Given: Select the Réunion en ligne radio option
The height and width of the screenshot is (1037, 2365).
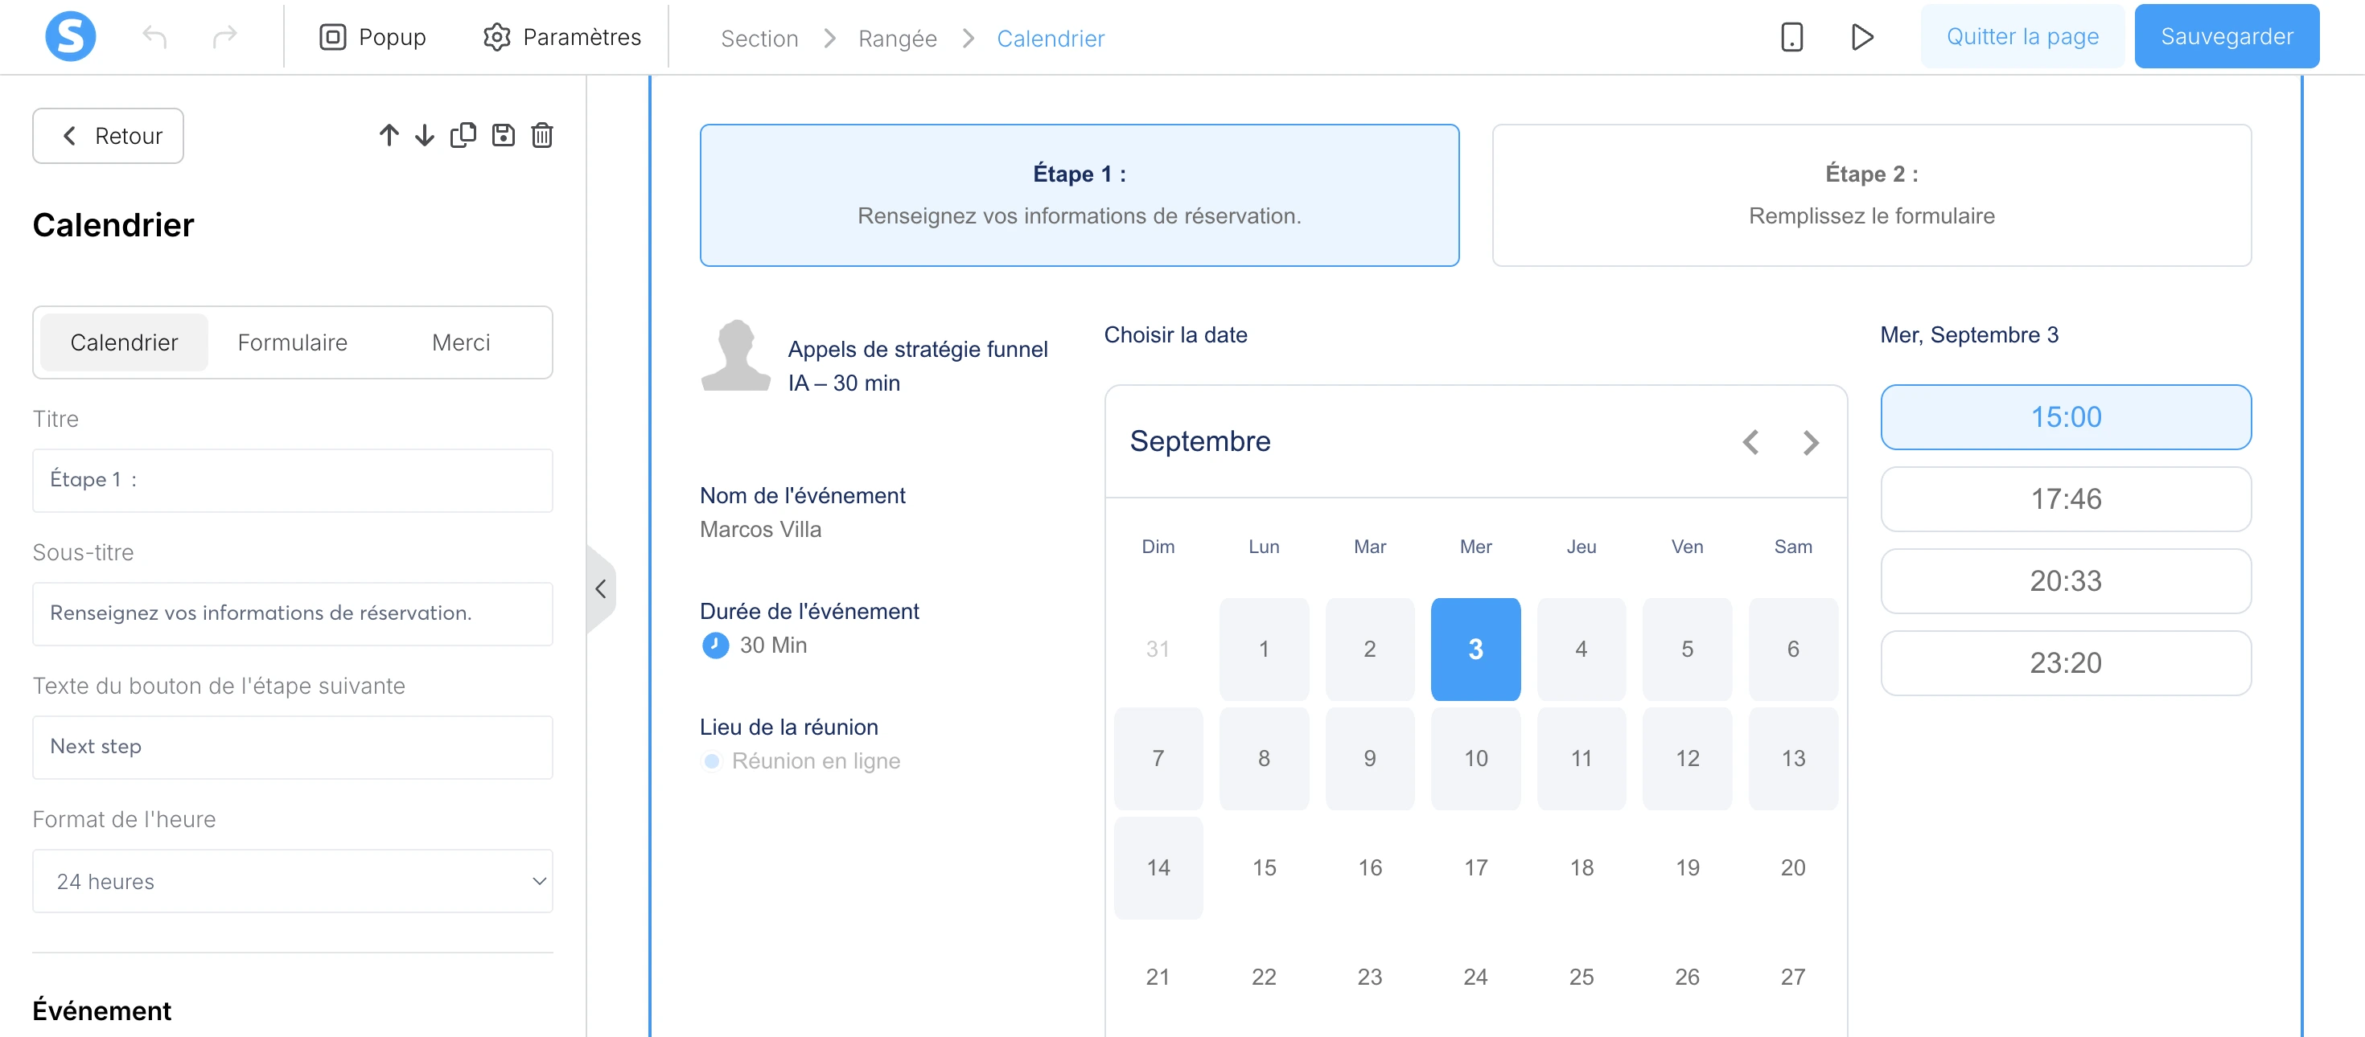Looking at the screenshot, I should point(712,760).
